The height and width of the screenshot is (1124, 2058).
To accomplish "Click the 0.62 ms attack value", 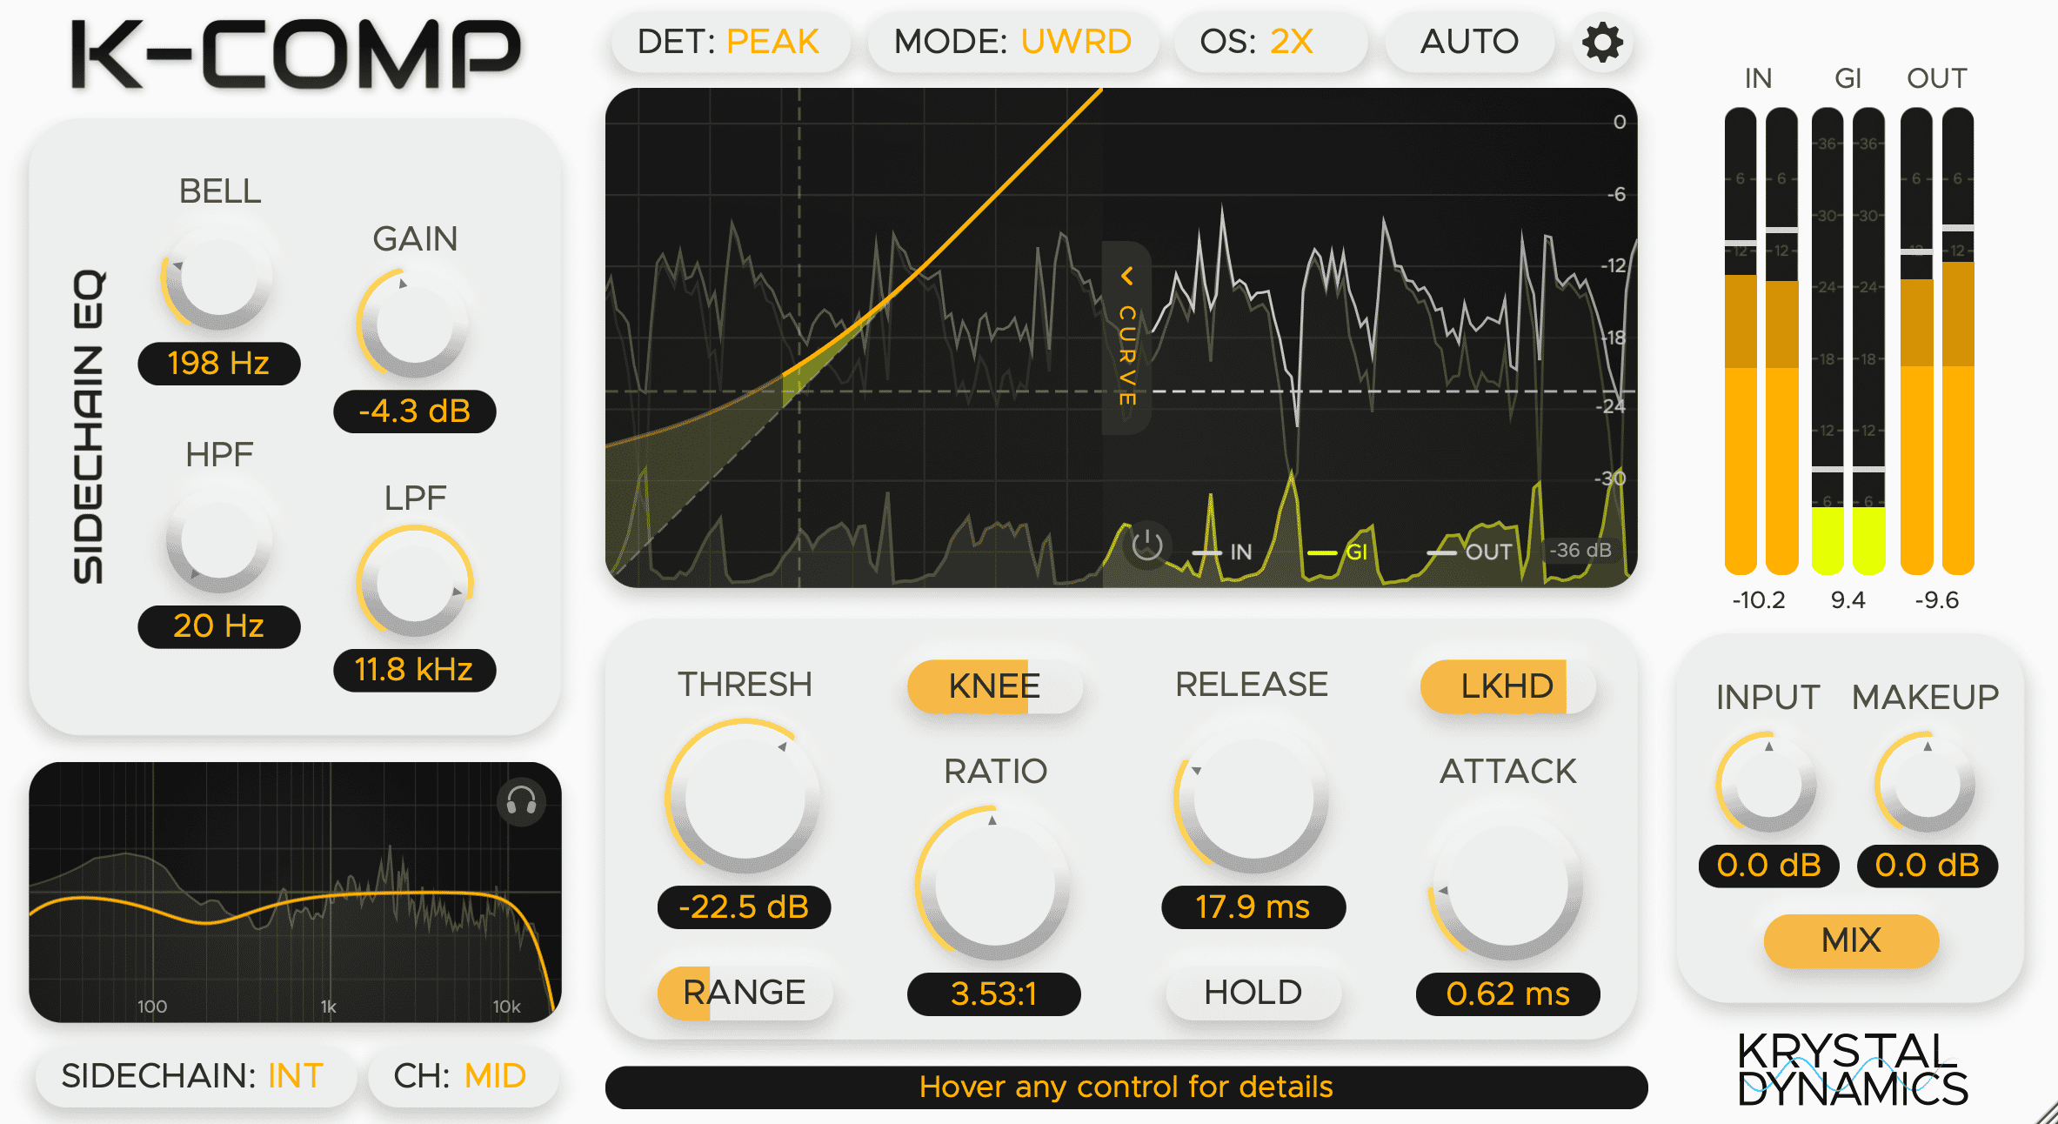I will tap(1507, 994).
